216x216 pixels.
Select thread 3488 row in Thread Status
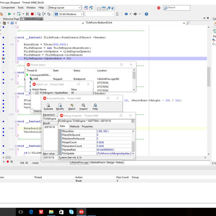tap(79, 79)
